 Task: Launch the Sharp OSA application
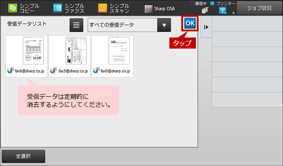[x=160, y=9]
